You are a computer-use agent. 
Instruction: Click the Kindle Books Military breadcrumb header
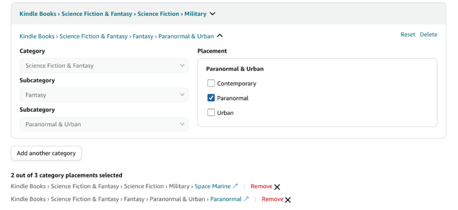(x=113, y=14)
